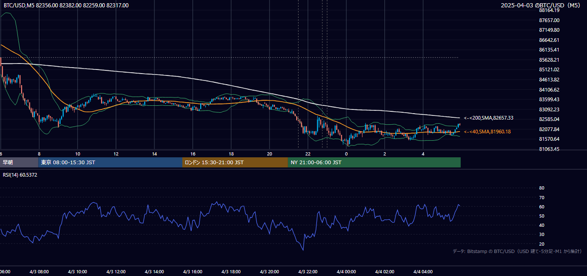The height and width of the screenshot is (276, 587).
Task: Click the 4/3 14:00 time label
Action: click(x=154, y=272)
